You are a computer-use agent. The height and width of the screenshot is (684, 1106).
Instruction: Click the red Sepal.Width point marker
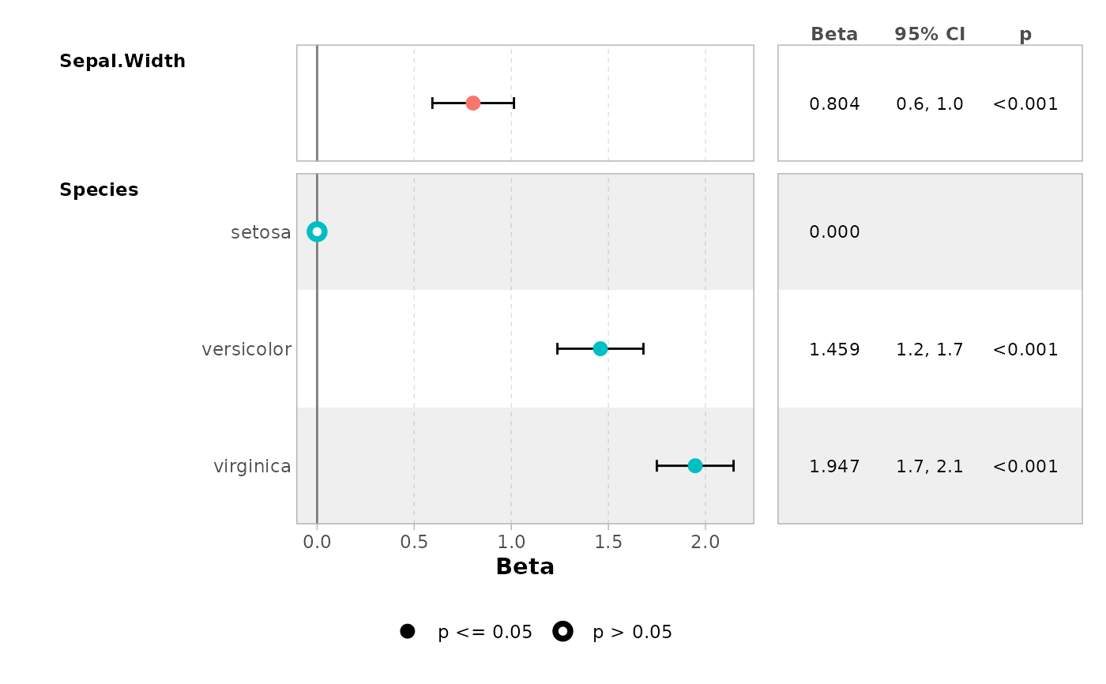(472, 103)
